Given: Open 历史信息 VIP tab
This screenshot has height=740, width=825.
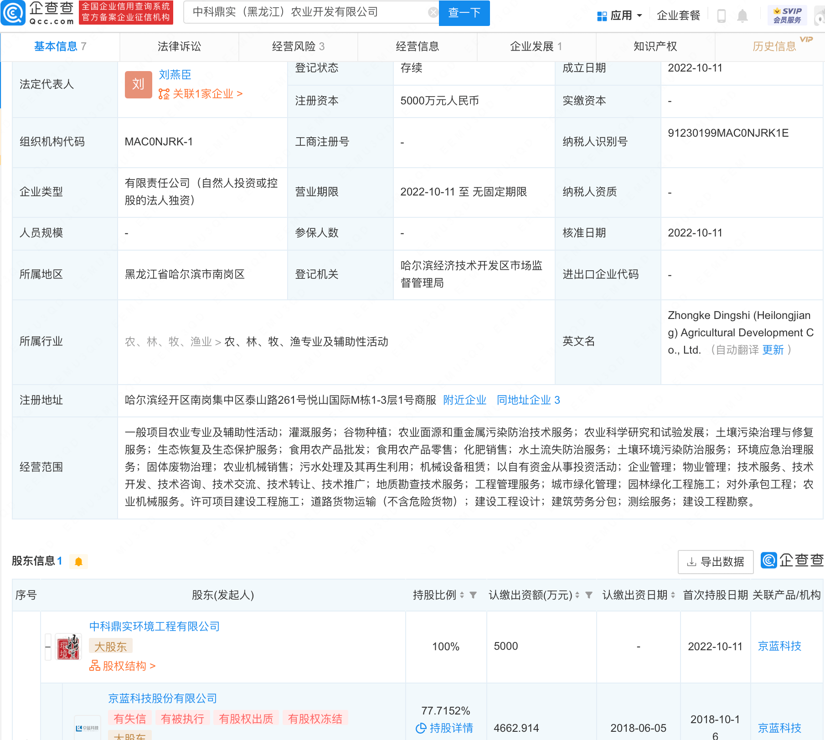Looking at the screenshot, I should tap(774, 46).
